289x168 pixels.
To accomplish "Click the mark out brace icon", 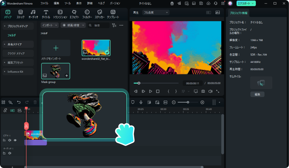I will 176,91.
